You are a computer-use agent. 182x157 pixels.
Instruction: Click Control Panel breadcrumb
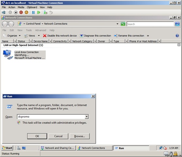click(33, 24)
